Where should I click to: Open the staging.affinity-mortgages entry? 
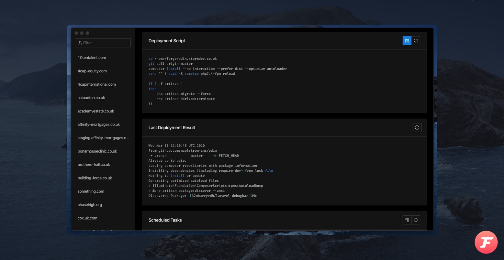[x=103, y=138]
